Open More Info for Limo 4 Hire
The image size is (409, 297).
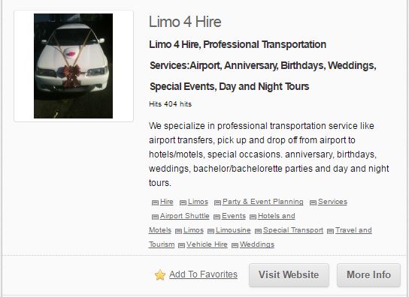(x=368, y=274)
